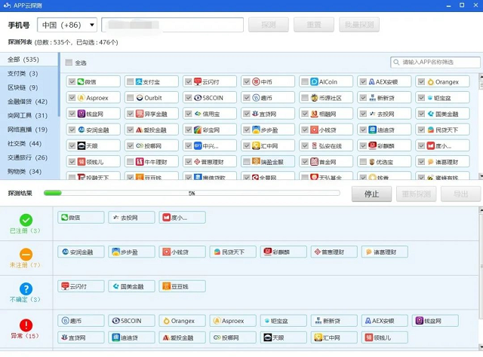Click the Orangex icon in the detection list
The height and width of the screenshot is (357, 483).
[x=430, y=82]
